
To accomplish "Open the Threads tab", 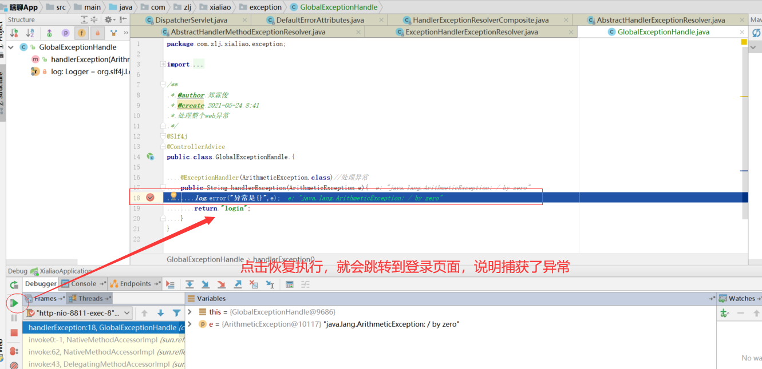I will point(90,298).
